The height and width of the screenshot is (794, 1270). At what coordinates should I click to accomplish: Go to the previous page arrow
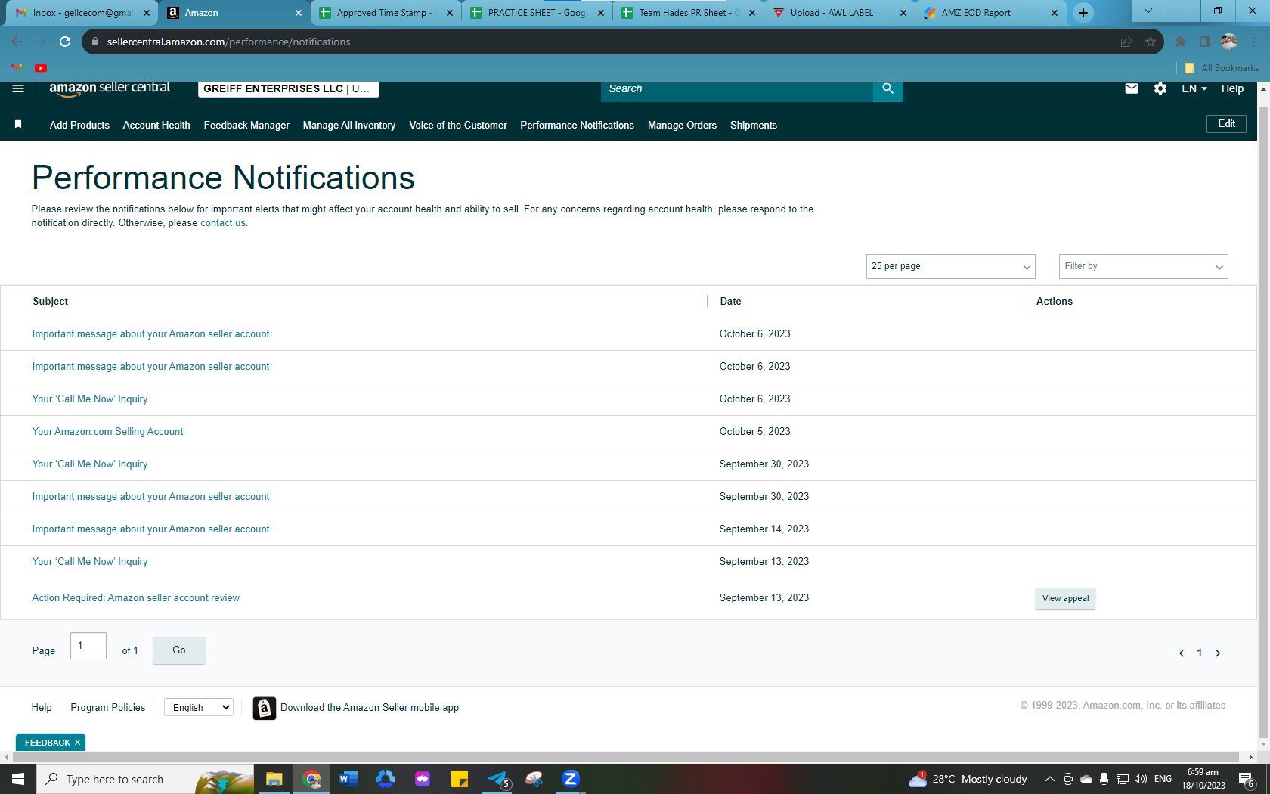click(1182, 653)
